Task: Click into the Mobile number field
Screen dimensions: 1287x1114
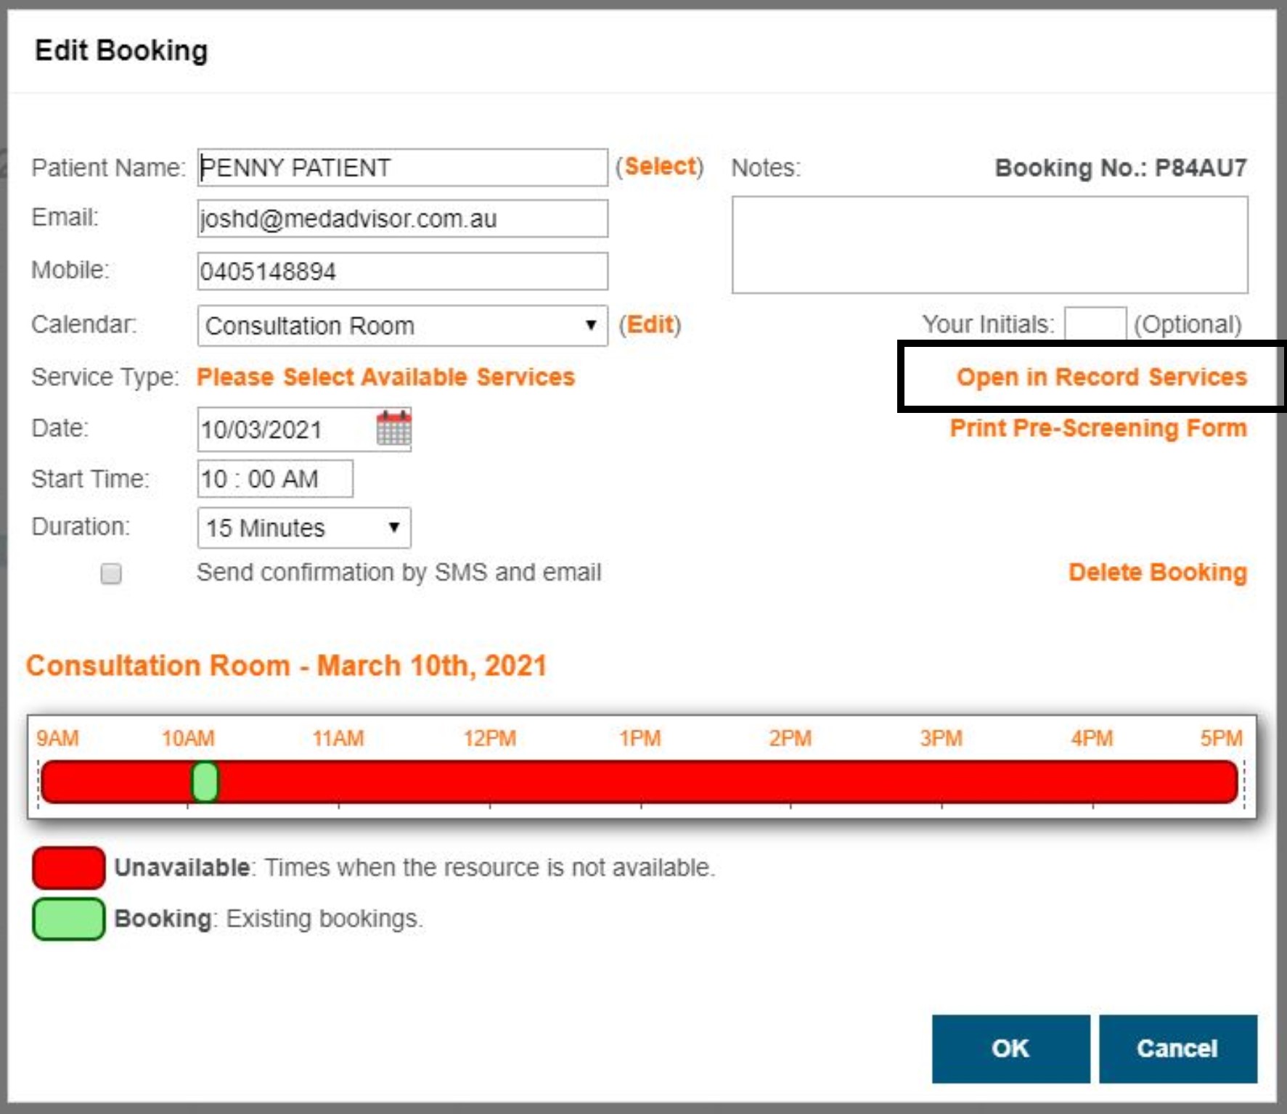Action: pos(402,271)
